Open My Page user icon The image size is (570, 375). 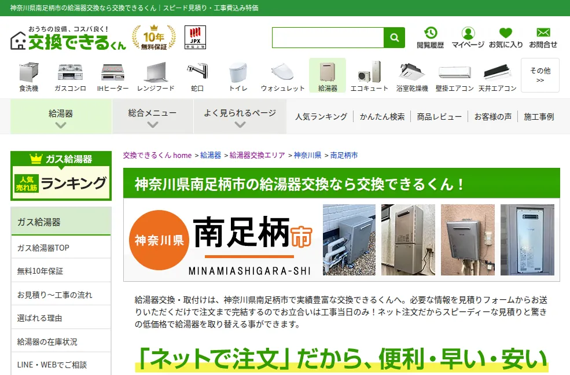coord(468,33)
